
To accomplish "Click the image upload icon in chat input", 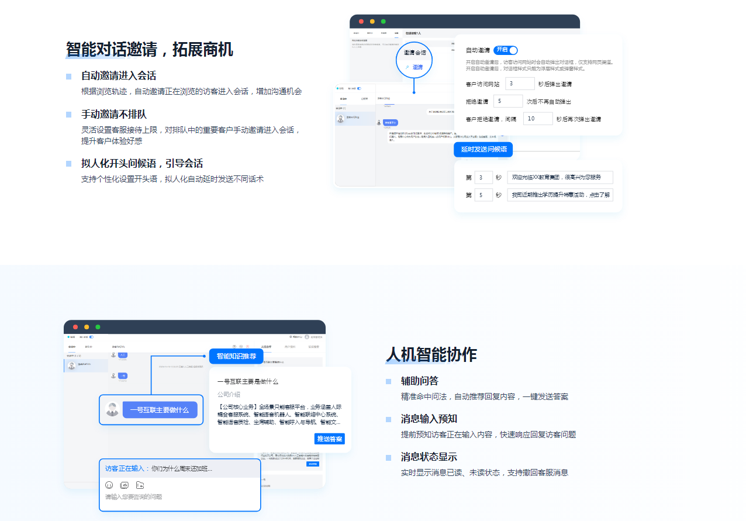I will (125, 485).
